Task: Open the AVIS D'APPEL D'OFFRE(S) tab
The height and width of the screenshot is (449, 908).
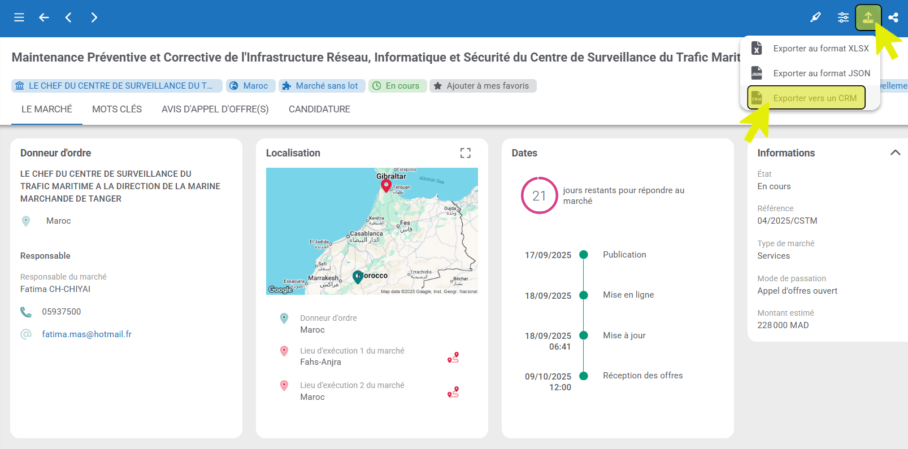Action: click(215, 109)
